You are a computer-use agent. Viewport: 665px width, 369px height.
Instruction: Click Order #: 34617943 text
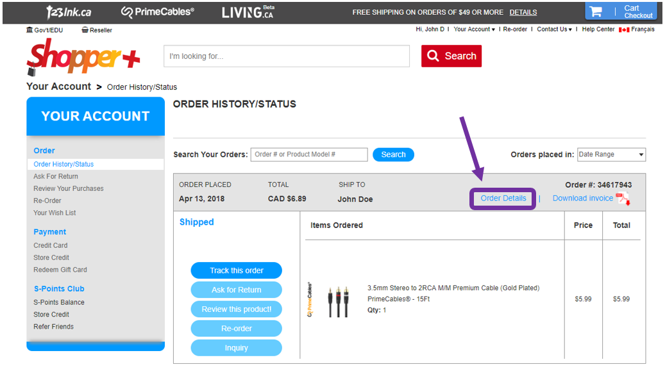[x=598, y=184]
